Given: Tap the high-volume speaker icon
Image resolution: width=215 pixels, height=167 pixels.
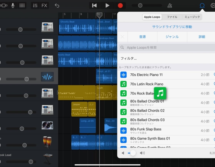Looking at the screenshot, I should coord(142,153).
